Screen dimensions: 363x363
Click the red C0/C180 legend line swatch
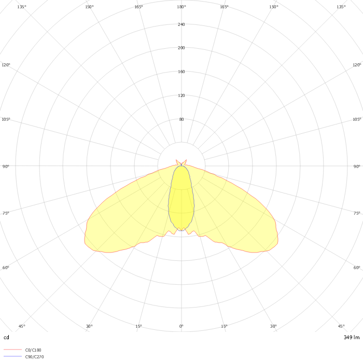13,350
